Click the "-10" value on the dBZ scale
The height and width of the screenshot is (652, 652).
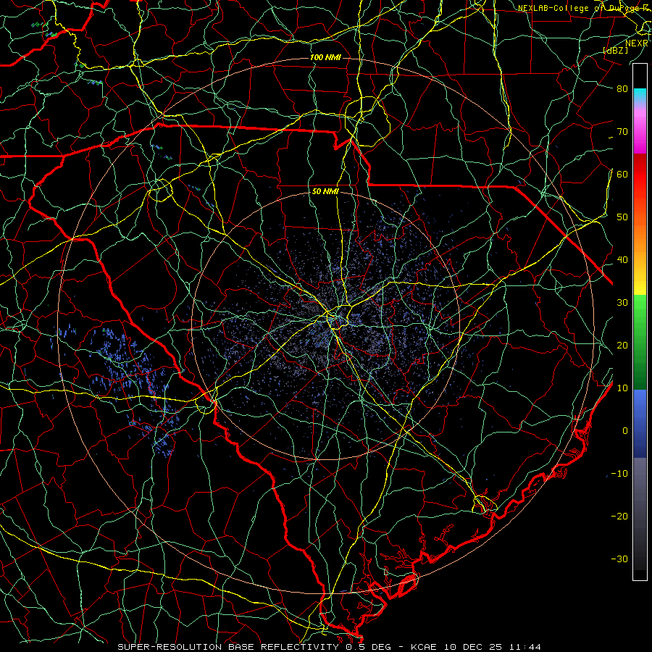619,474
